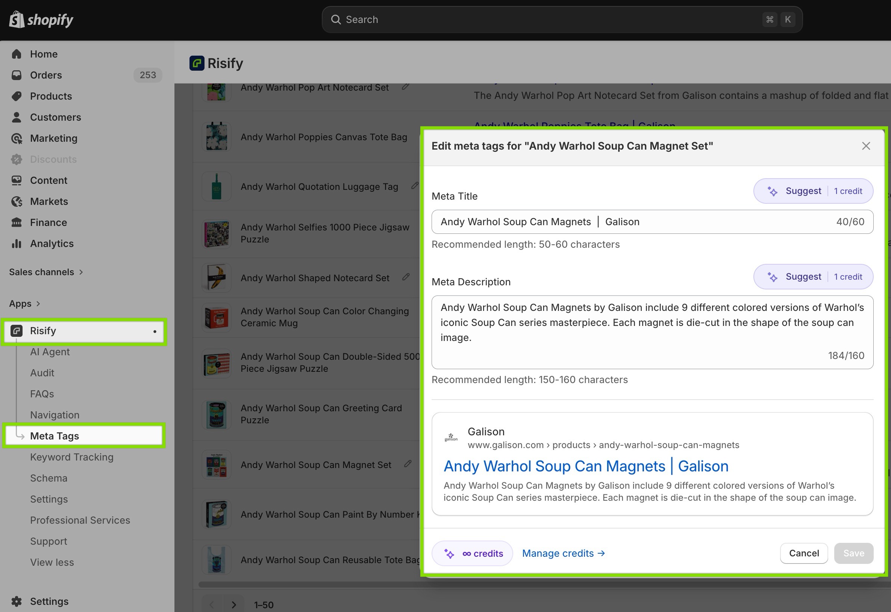Click Andy Warhol Soup Can Paint By Number row
This screenshot has height=612, width=891.
[307, 515]
